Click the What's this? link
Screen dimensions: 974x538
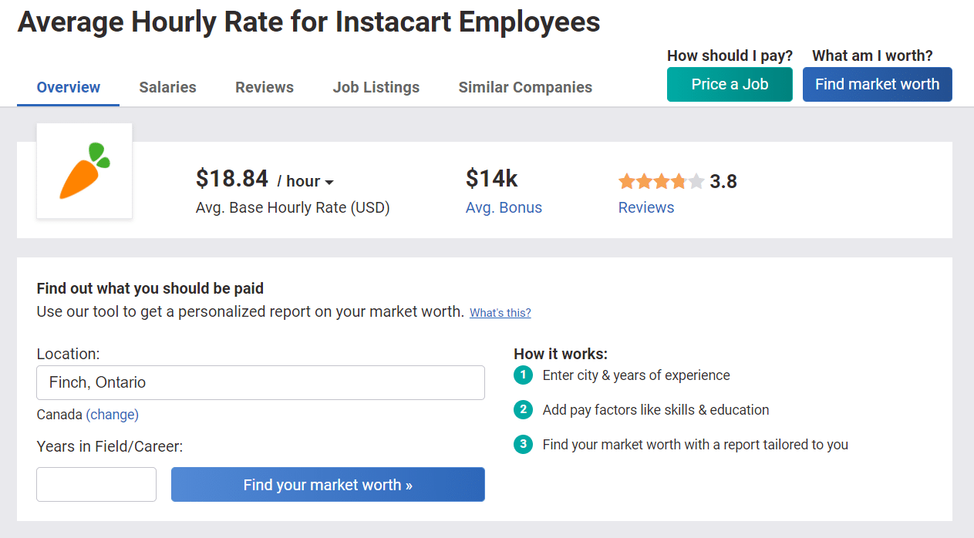pos(500,313)
